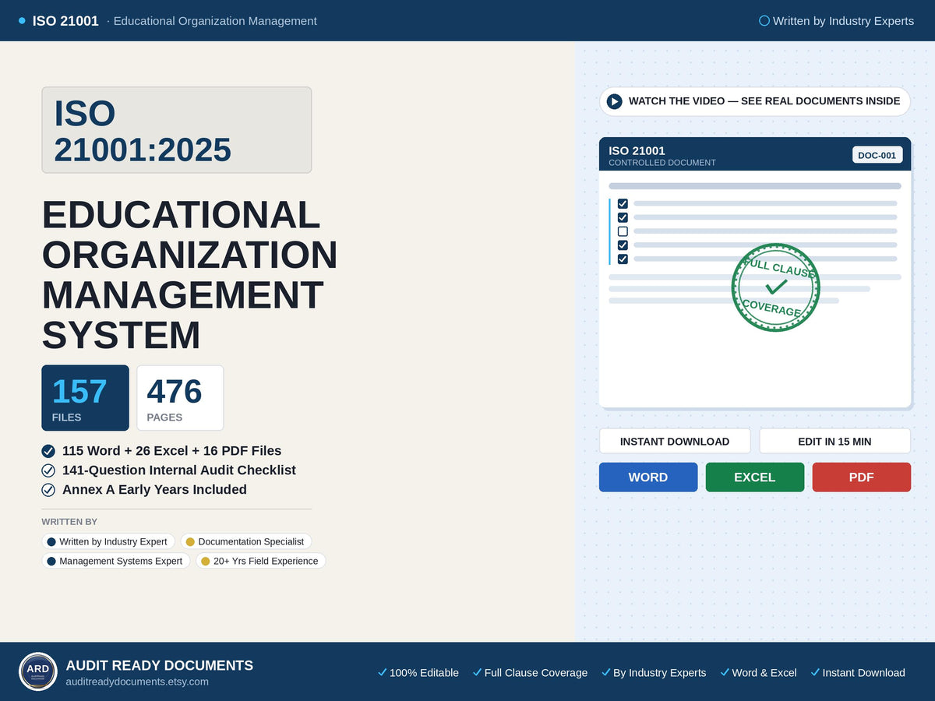The height and width of the screenshot is (701, 935).
Task: Click checkmark icon beside 115 Word + 26 Excel
Action: pos(48,451)
